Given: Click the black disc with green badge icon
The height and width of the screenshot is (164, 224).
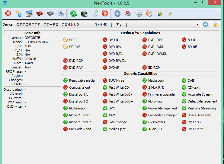Looking at the screenshot, I should [x=84, y=14].
